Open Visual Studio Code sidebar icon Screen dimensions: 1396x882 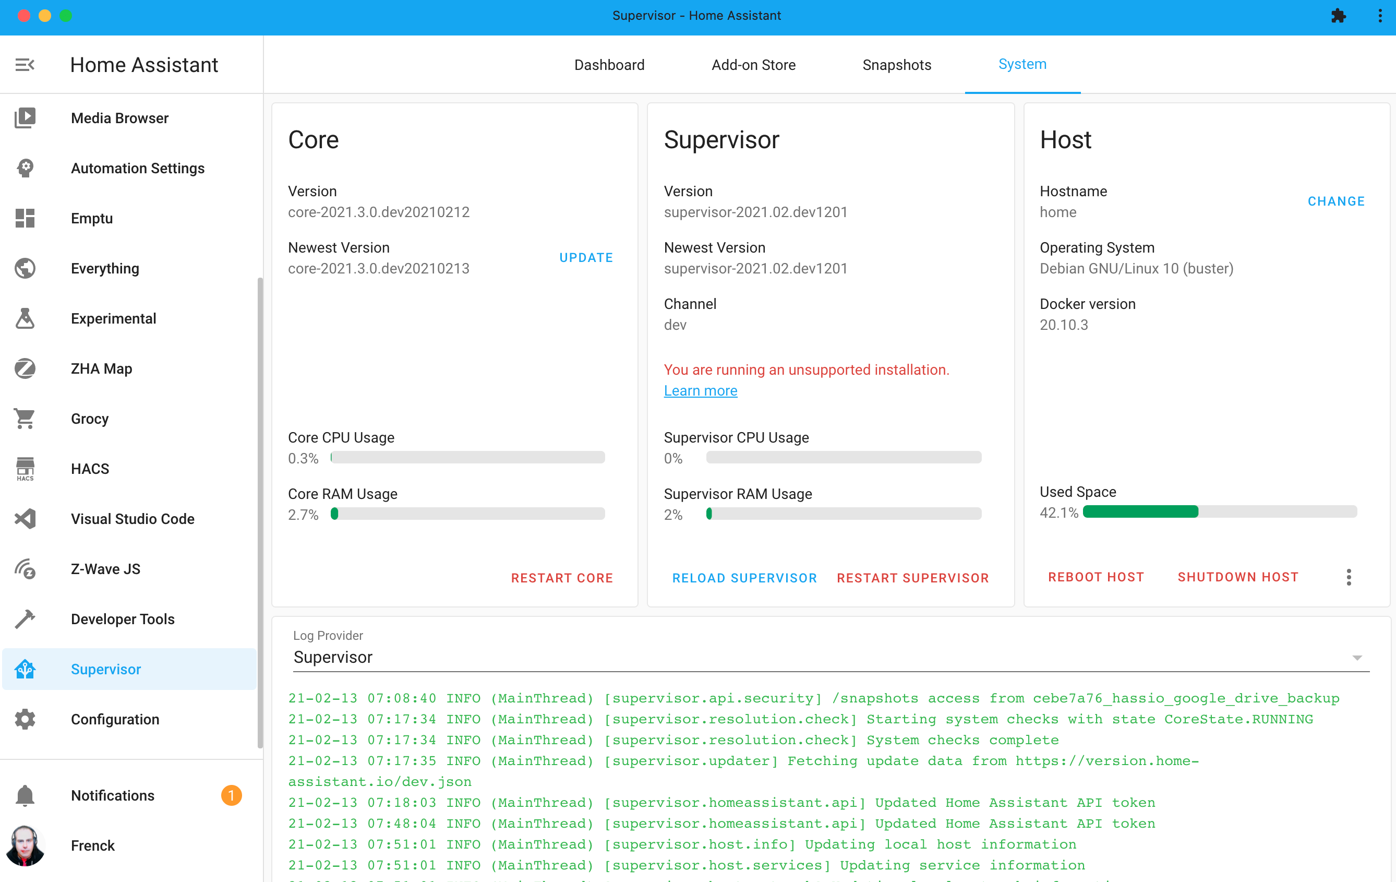[25, 518]
